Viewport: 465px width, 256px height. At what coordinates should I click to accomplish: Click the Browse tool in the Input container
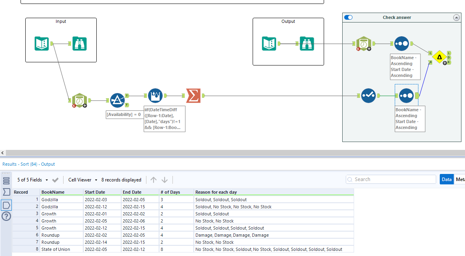point(79,43)
